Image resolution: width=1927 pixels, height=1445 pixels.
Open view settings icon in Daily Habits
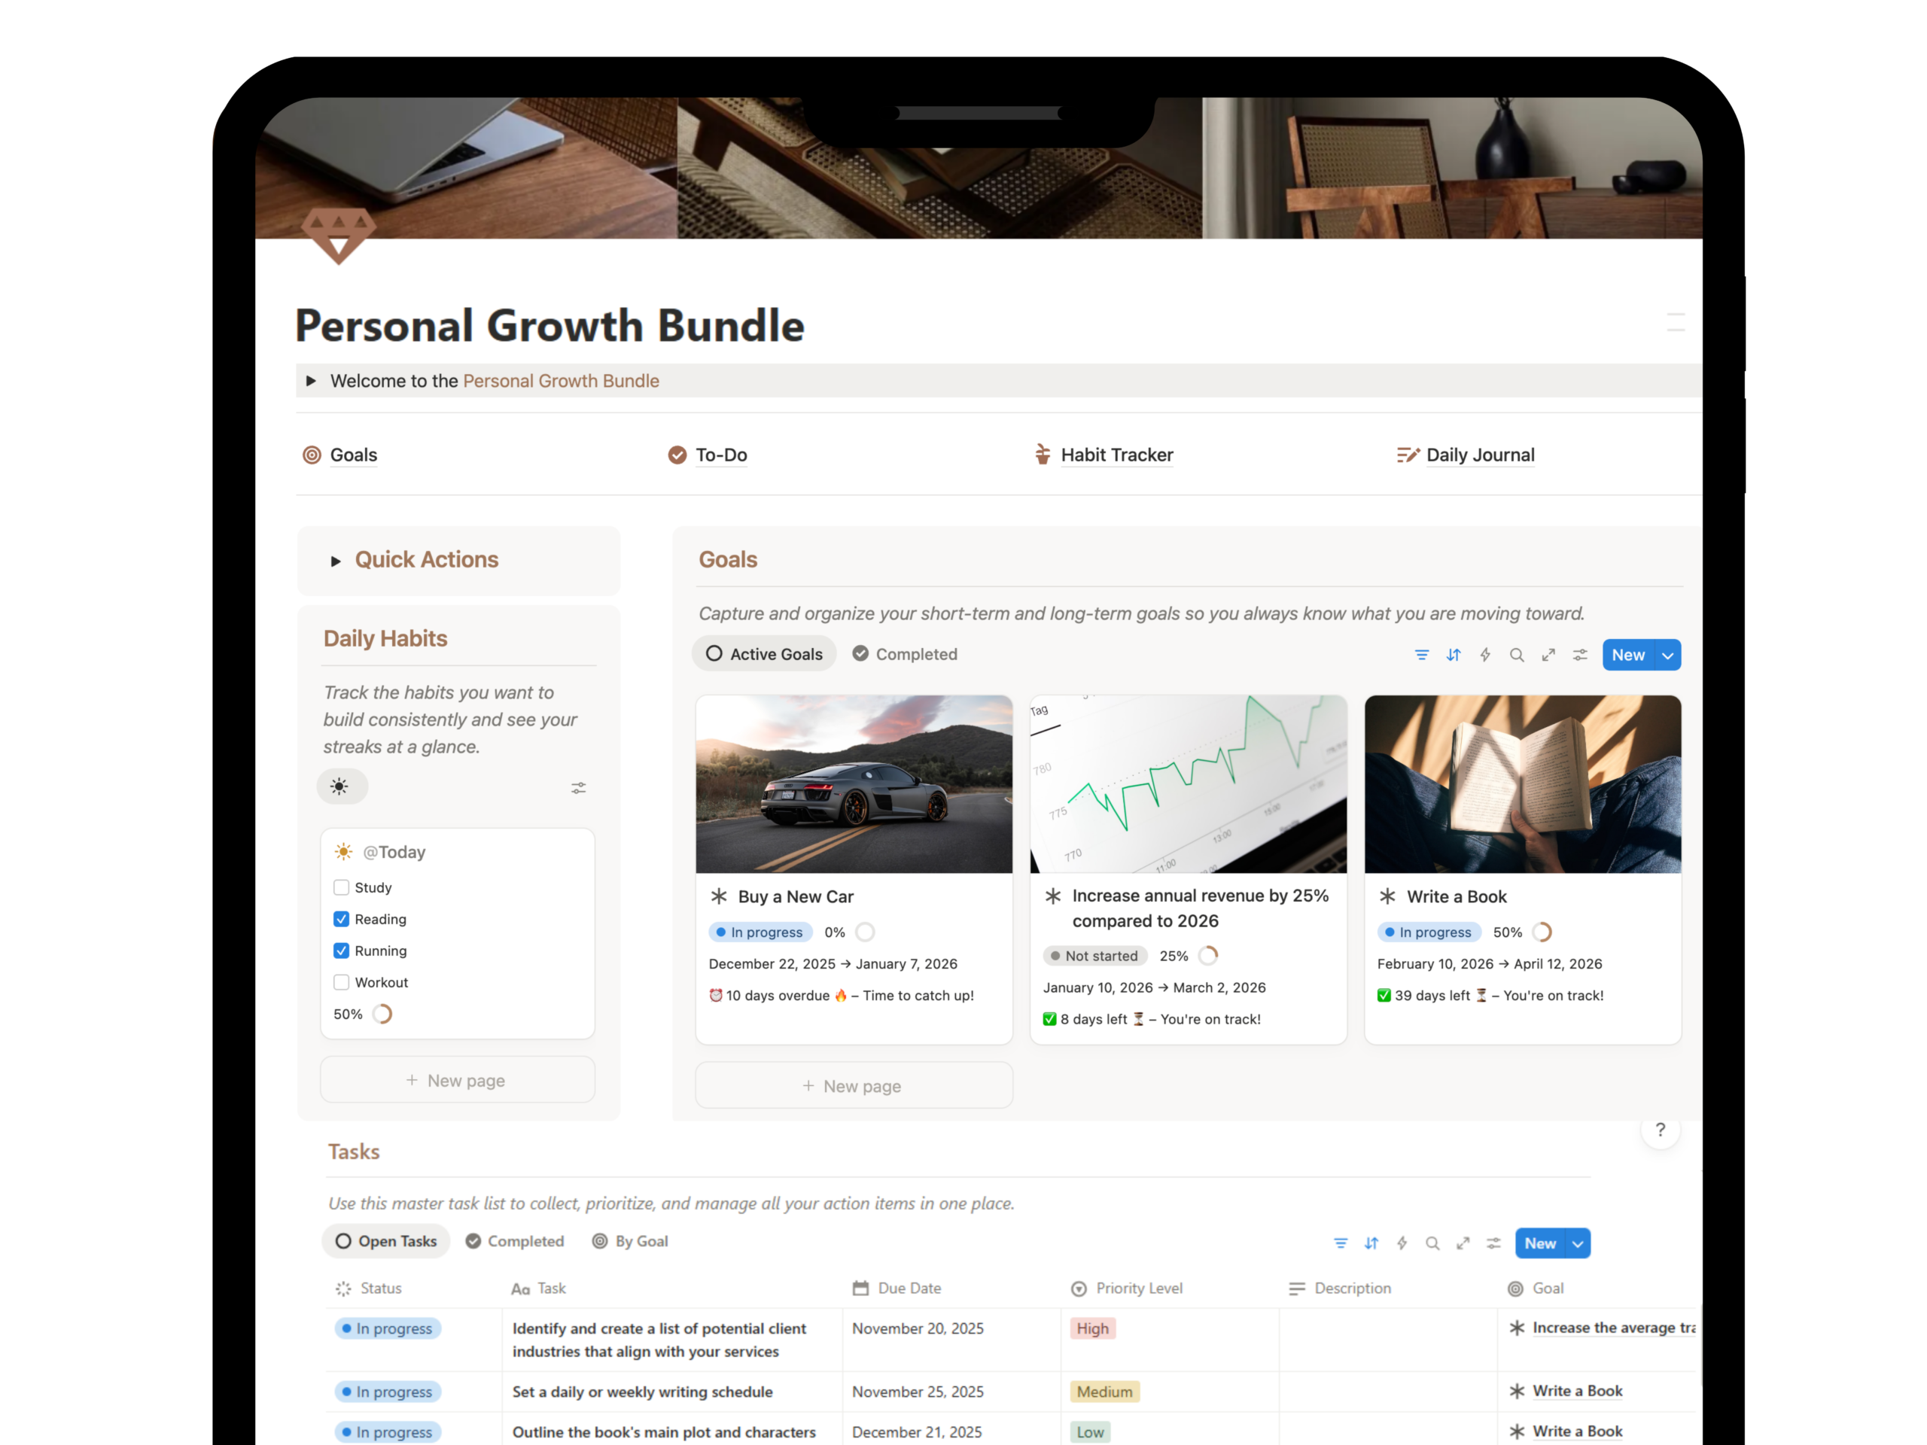pos(578,787)
